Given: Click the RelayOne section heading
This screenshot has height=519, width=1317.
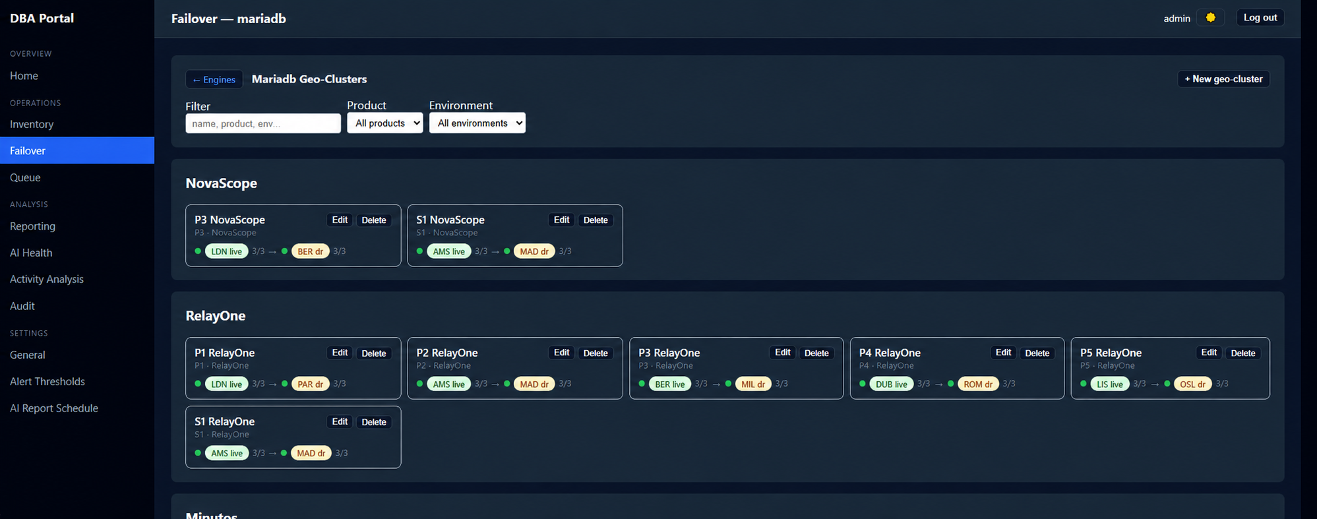Looking at the screenshot, I should point(216,316).
